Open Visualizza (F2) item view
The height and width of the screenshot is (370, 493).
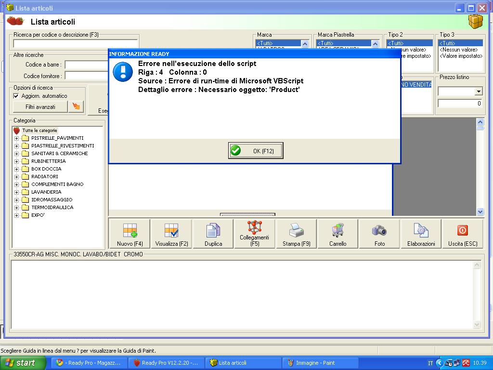pyautogui.click(x=171, y=234)
